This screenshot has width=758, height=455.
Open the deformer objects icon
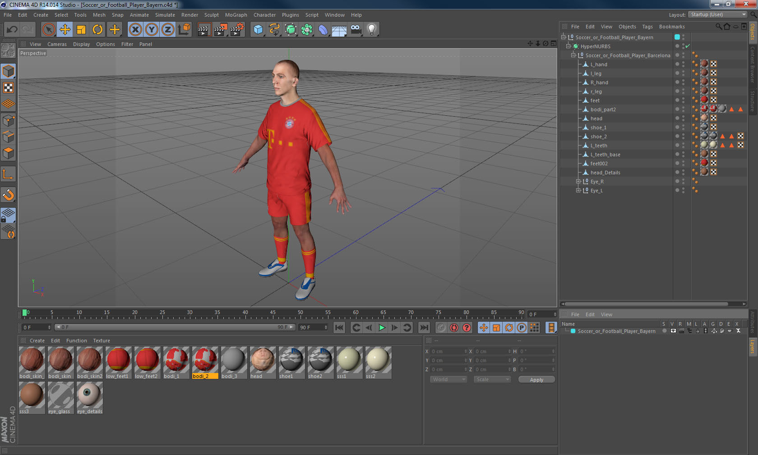coord(323,30)
